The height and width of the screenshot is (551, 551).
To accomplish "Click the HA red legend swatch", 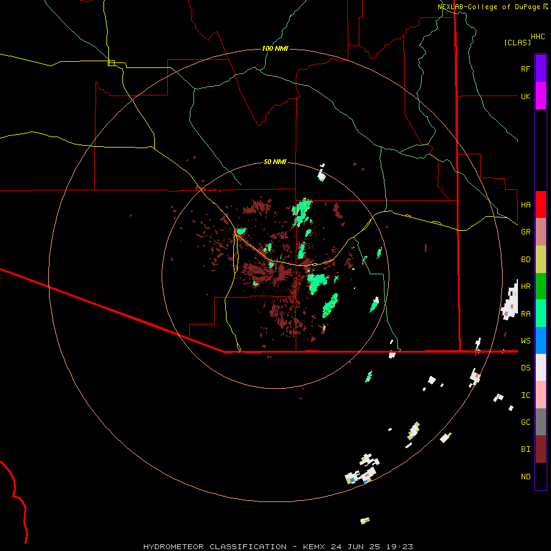I will point(541,204).
